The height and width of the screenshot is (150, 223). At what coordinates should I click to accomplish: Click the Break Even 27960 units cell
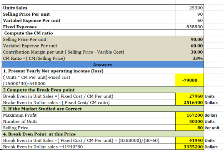[x=190, y=96]
